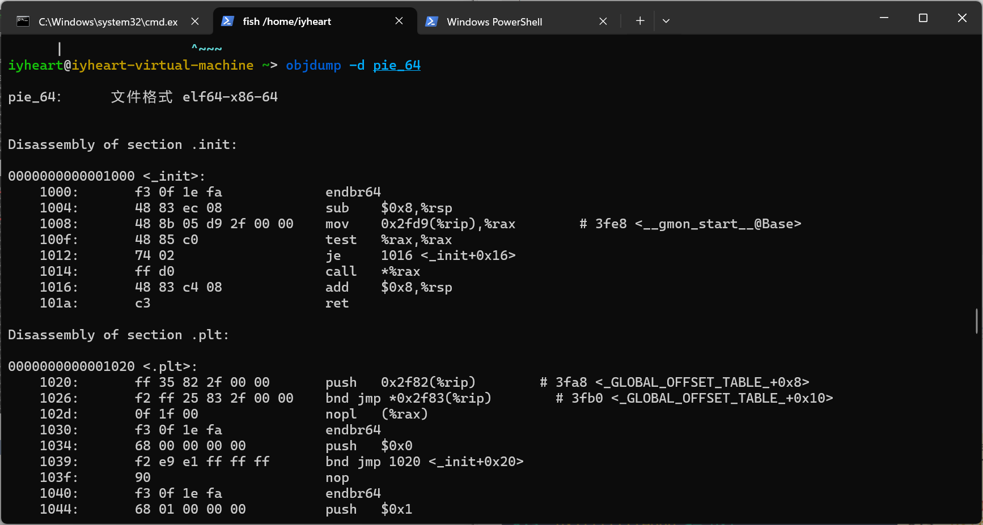983x525 pixels.
Task: Click 'bnd jmp 1020 <_init+0x20>' instruction
Action: pos(425,462)
